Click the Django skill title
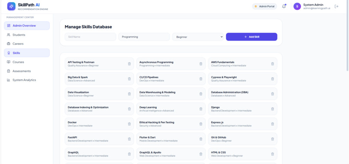Viewport: 349px width, 164px height. [215, 107]
